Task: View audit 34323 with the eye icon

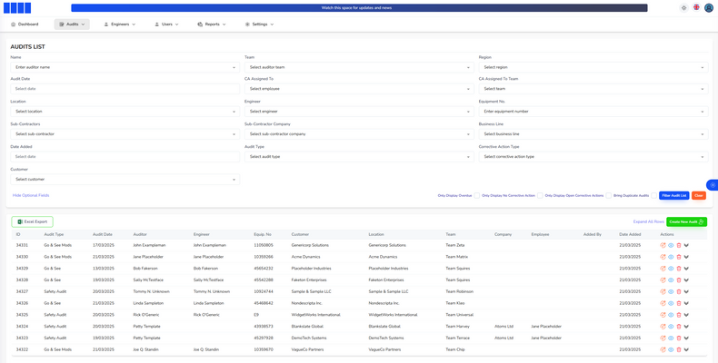Action: click(671, 338)
